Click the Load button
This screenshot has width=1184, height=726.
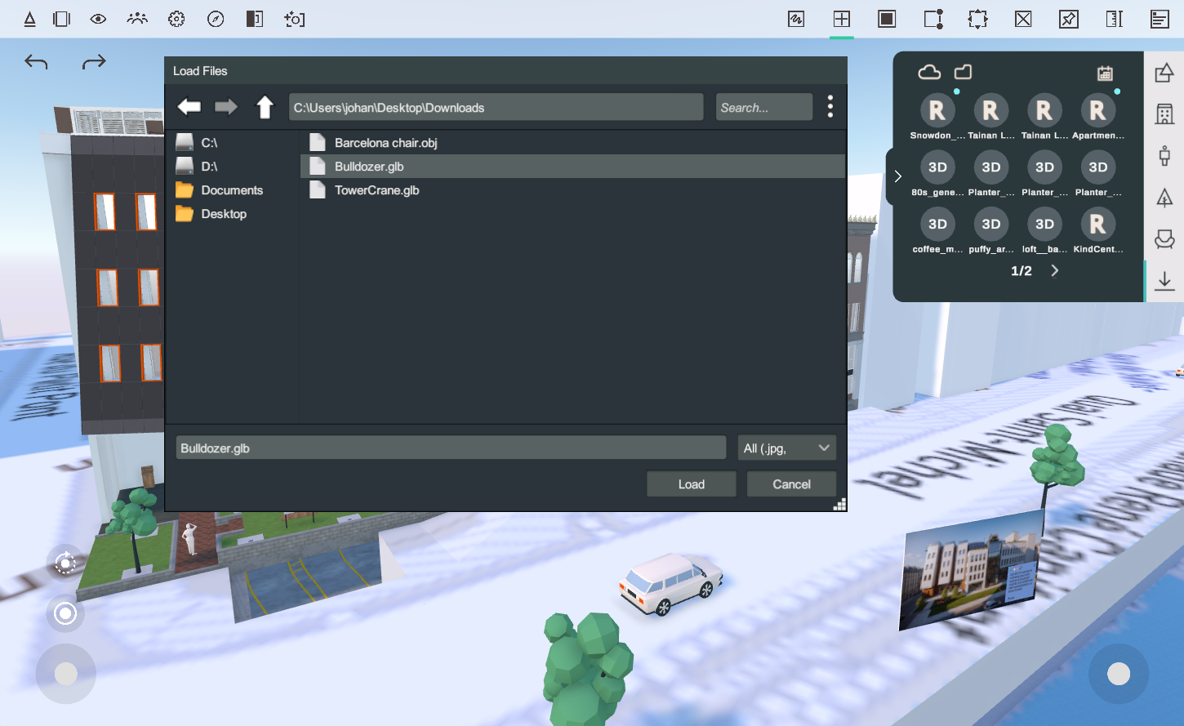coord(692,484)
